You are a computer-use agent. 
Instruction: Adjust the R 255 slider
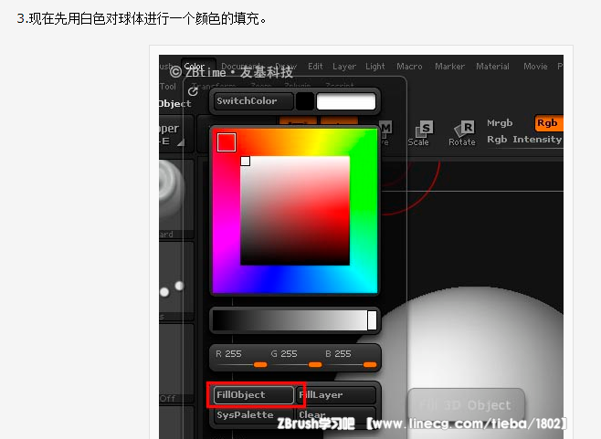[241, 359]
